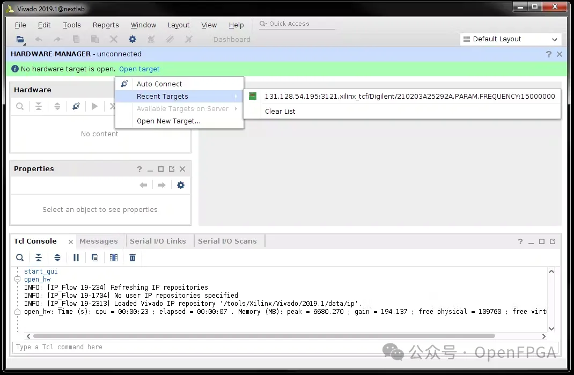This screenshot has width=574, height=375.
Task: Click Properties previous object arrow
Action: point(144,185)
